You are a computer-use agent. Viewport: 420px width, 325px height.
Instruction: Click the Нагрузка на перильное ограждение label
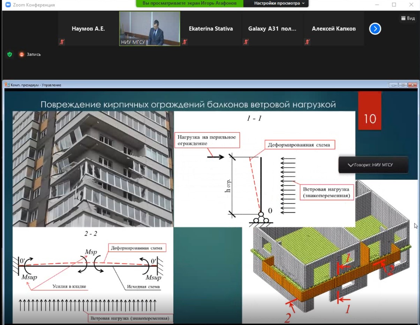[x=207, y=140]
